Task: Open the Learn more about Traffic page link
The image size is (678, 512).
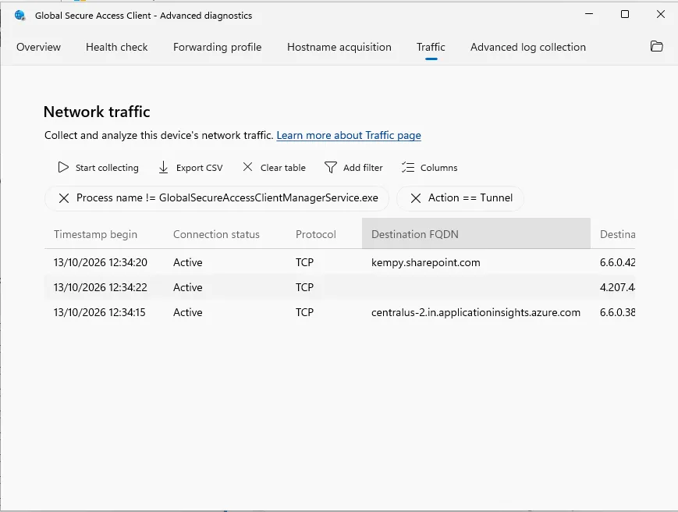Action: [349, 135]
